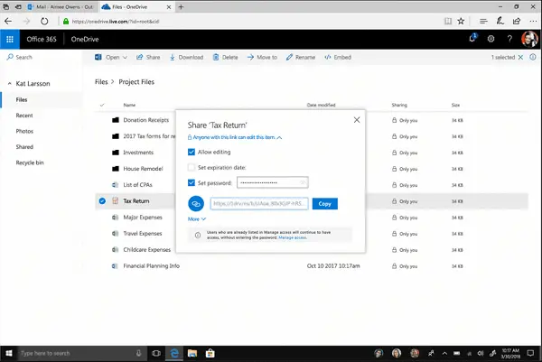Click Embed in the command bar
Screen dimensions: 542x362
click(338, 58)
